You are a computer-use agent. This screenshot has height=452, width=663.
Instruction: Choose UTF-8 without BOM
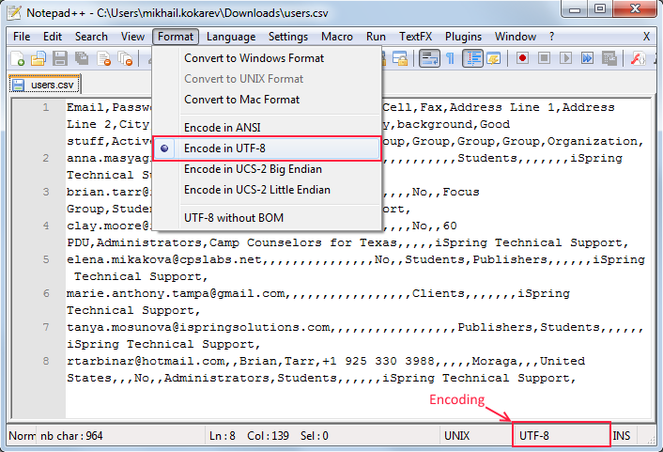pos(268,218)
